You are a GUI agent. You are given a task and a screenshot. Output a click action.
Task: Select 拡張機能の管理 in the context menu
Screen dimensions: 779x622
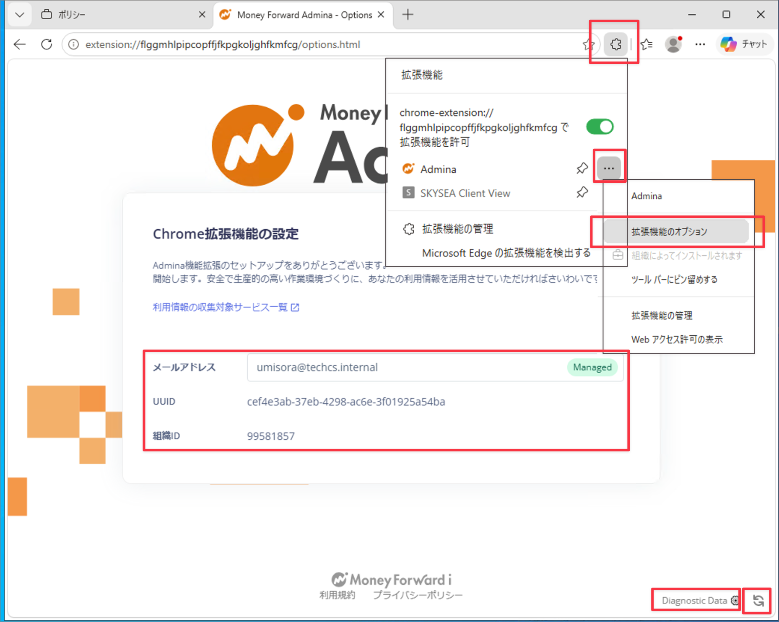662,315
